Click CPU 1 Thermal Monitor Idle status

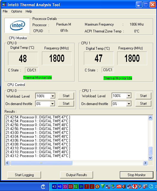point(118,78)
